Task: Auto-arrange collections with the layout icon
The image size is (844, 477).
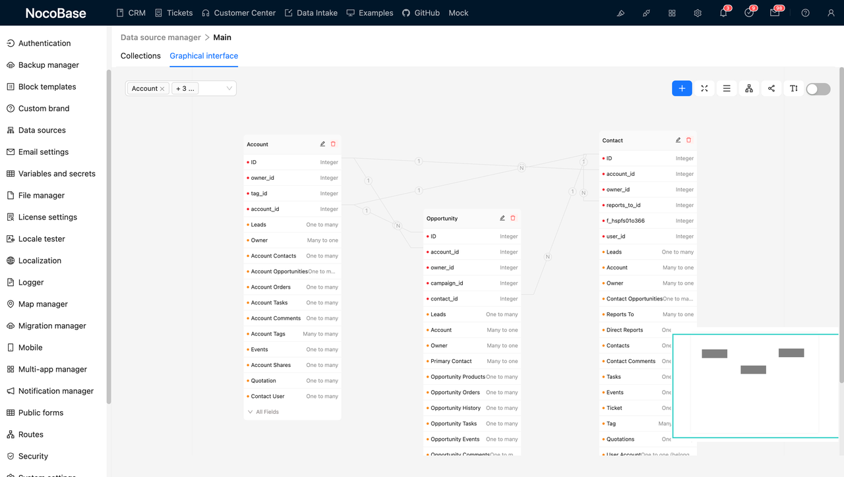Action: click(748, 88)
